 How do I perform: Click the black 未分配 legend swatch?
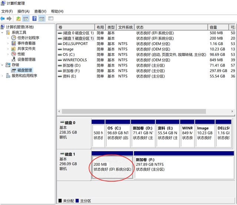(60, 201)
